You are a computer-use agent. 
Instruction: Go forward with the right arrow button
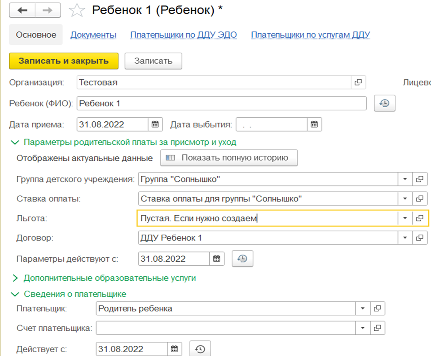48,11
